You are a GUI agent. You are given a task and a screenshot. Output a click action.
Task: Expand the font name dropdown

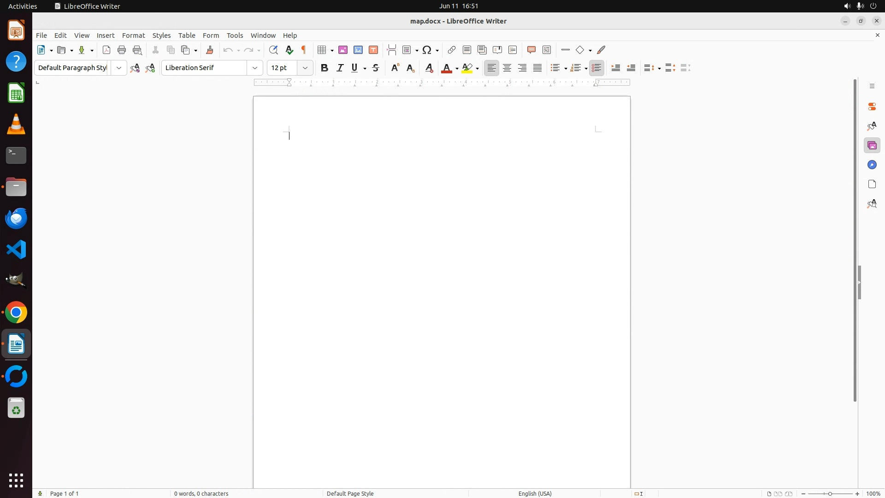(x=255, y=68)
